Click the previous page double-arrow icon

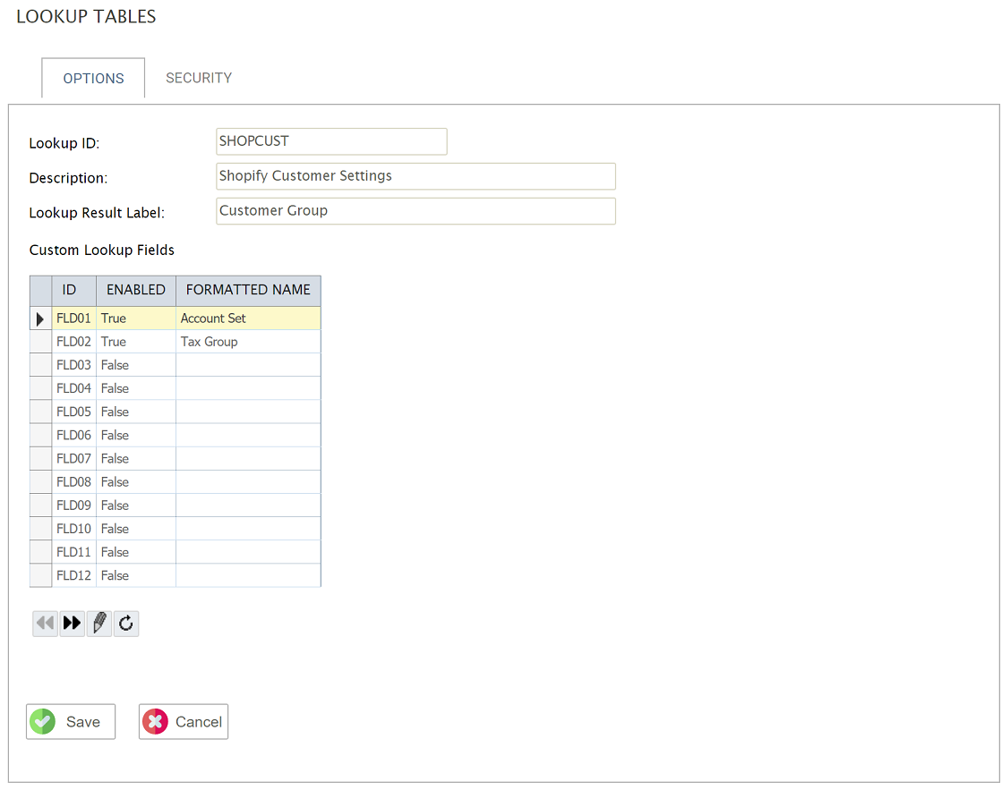tap(45, 624)
